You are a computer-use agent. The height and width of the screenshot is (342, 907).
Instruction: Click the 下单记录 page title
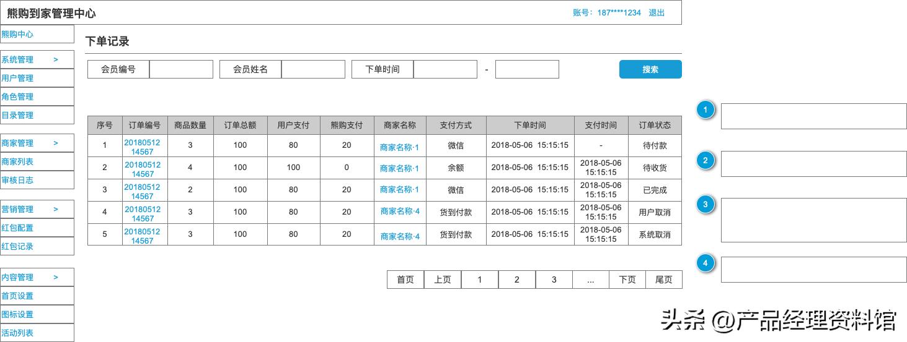(107, 41)
